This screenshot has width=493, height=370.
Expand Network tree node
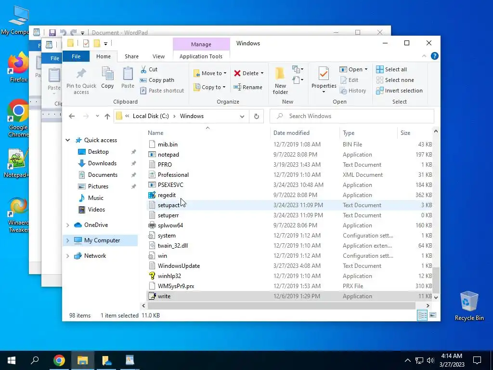tap(67, 256)
